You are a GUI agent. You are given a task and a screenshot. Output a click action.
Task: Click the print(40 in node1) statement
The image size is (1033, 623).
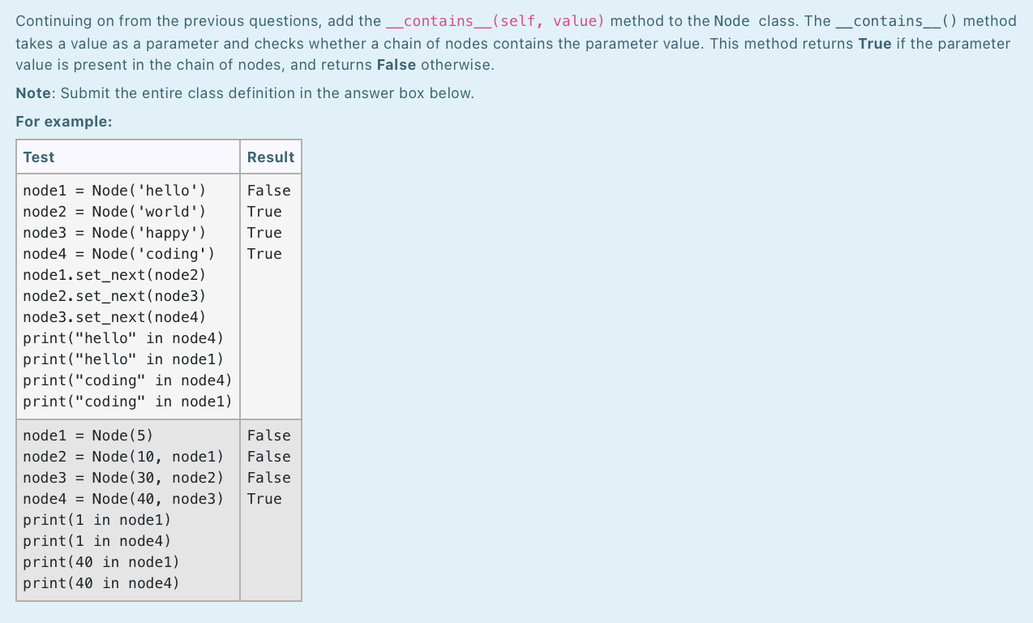[101, 561]
